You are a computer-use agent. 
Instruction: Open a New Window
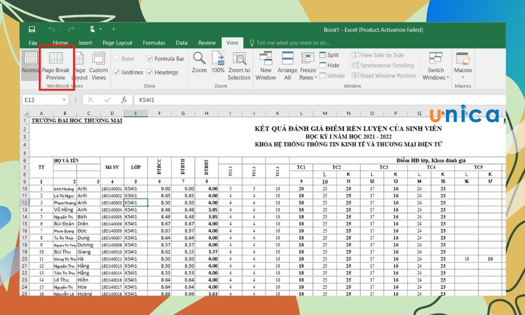point(266,66)
